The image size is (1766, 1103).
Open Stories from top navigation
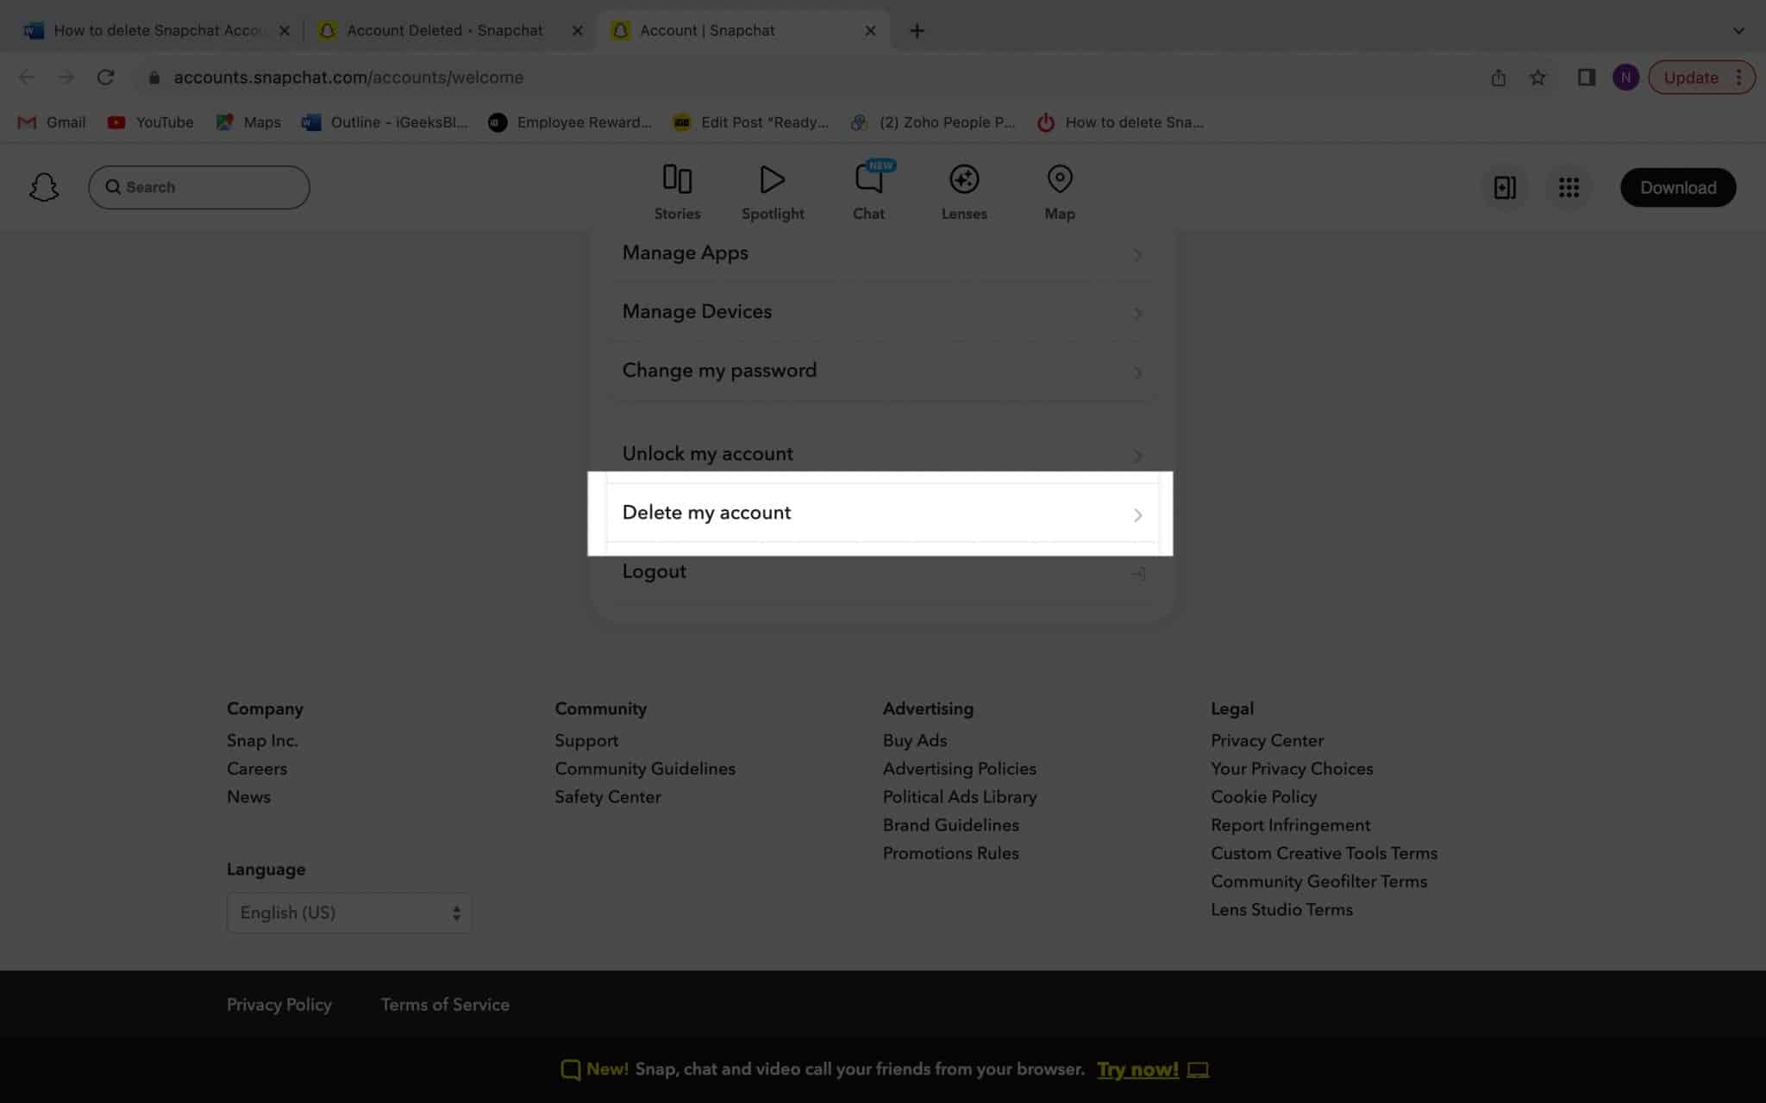pos(677,191)
